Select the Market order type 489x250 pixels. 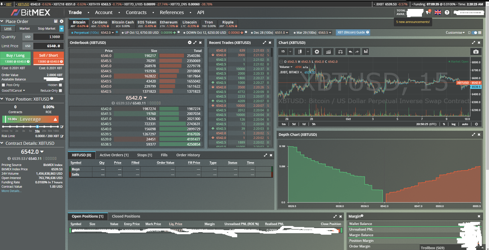click(x=25, y=29)
